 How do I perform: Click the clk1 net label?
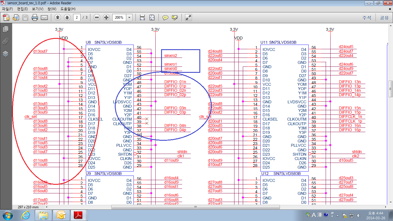point(181,156)
